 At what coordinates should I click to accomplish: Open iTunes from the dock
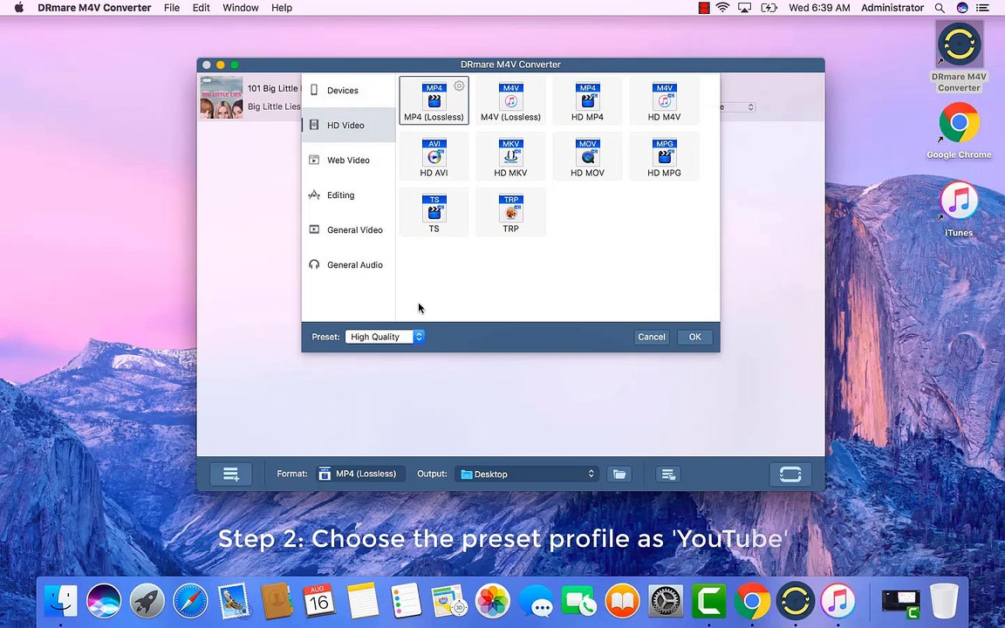click(837, 601)
